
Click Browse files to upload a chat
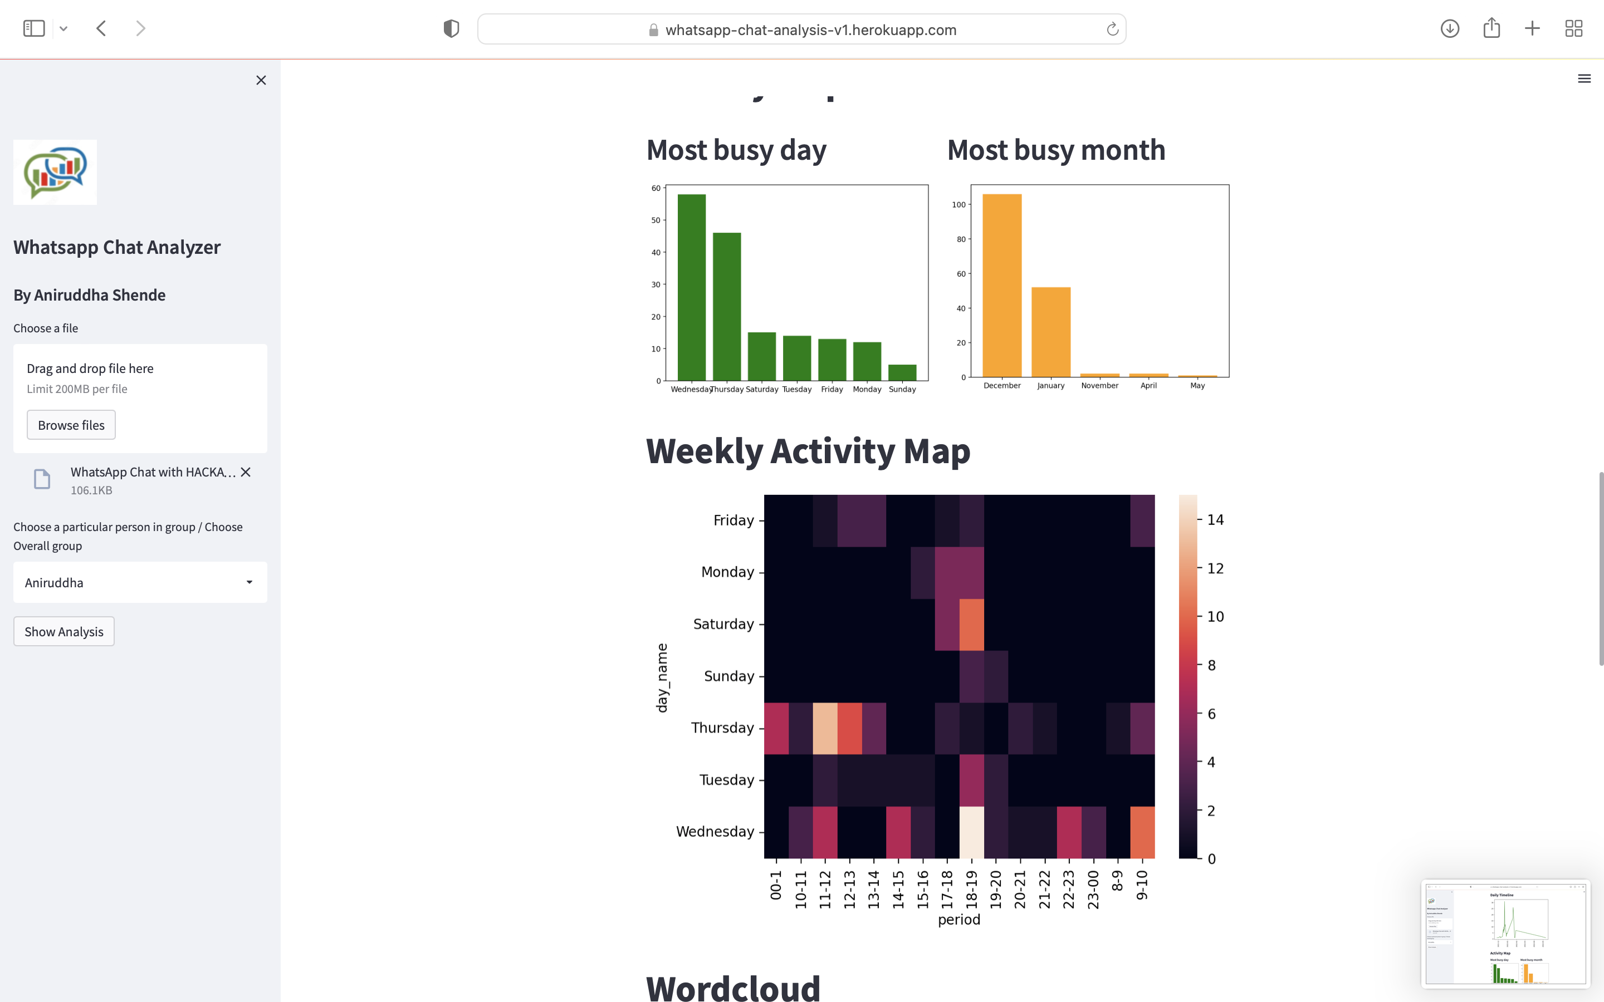point(70,425)
